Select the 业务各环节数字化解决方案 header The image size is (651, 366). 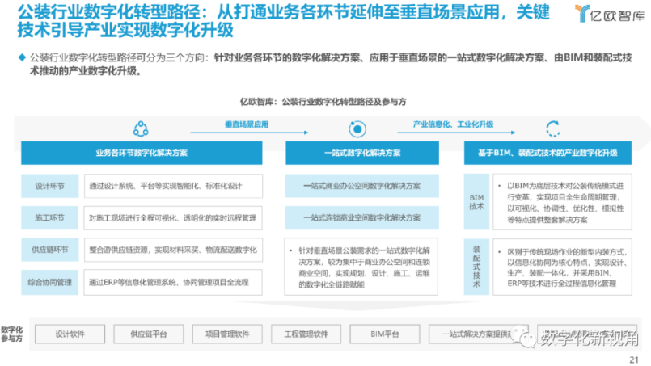[x=142, y=153]
